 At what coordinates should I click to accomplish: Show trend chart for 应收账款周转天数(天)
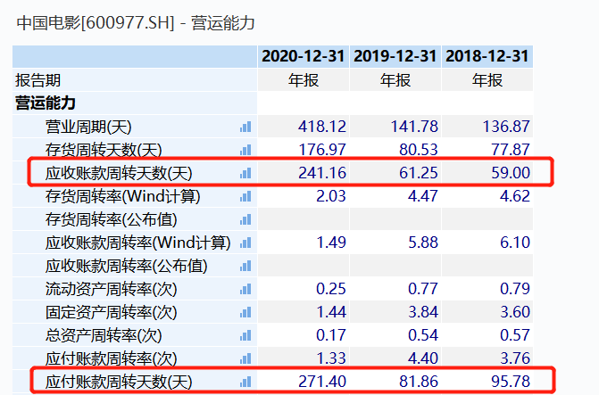pyautogui.click(x=245, y=173)
